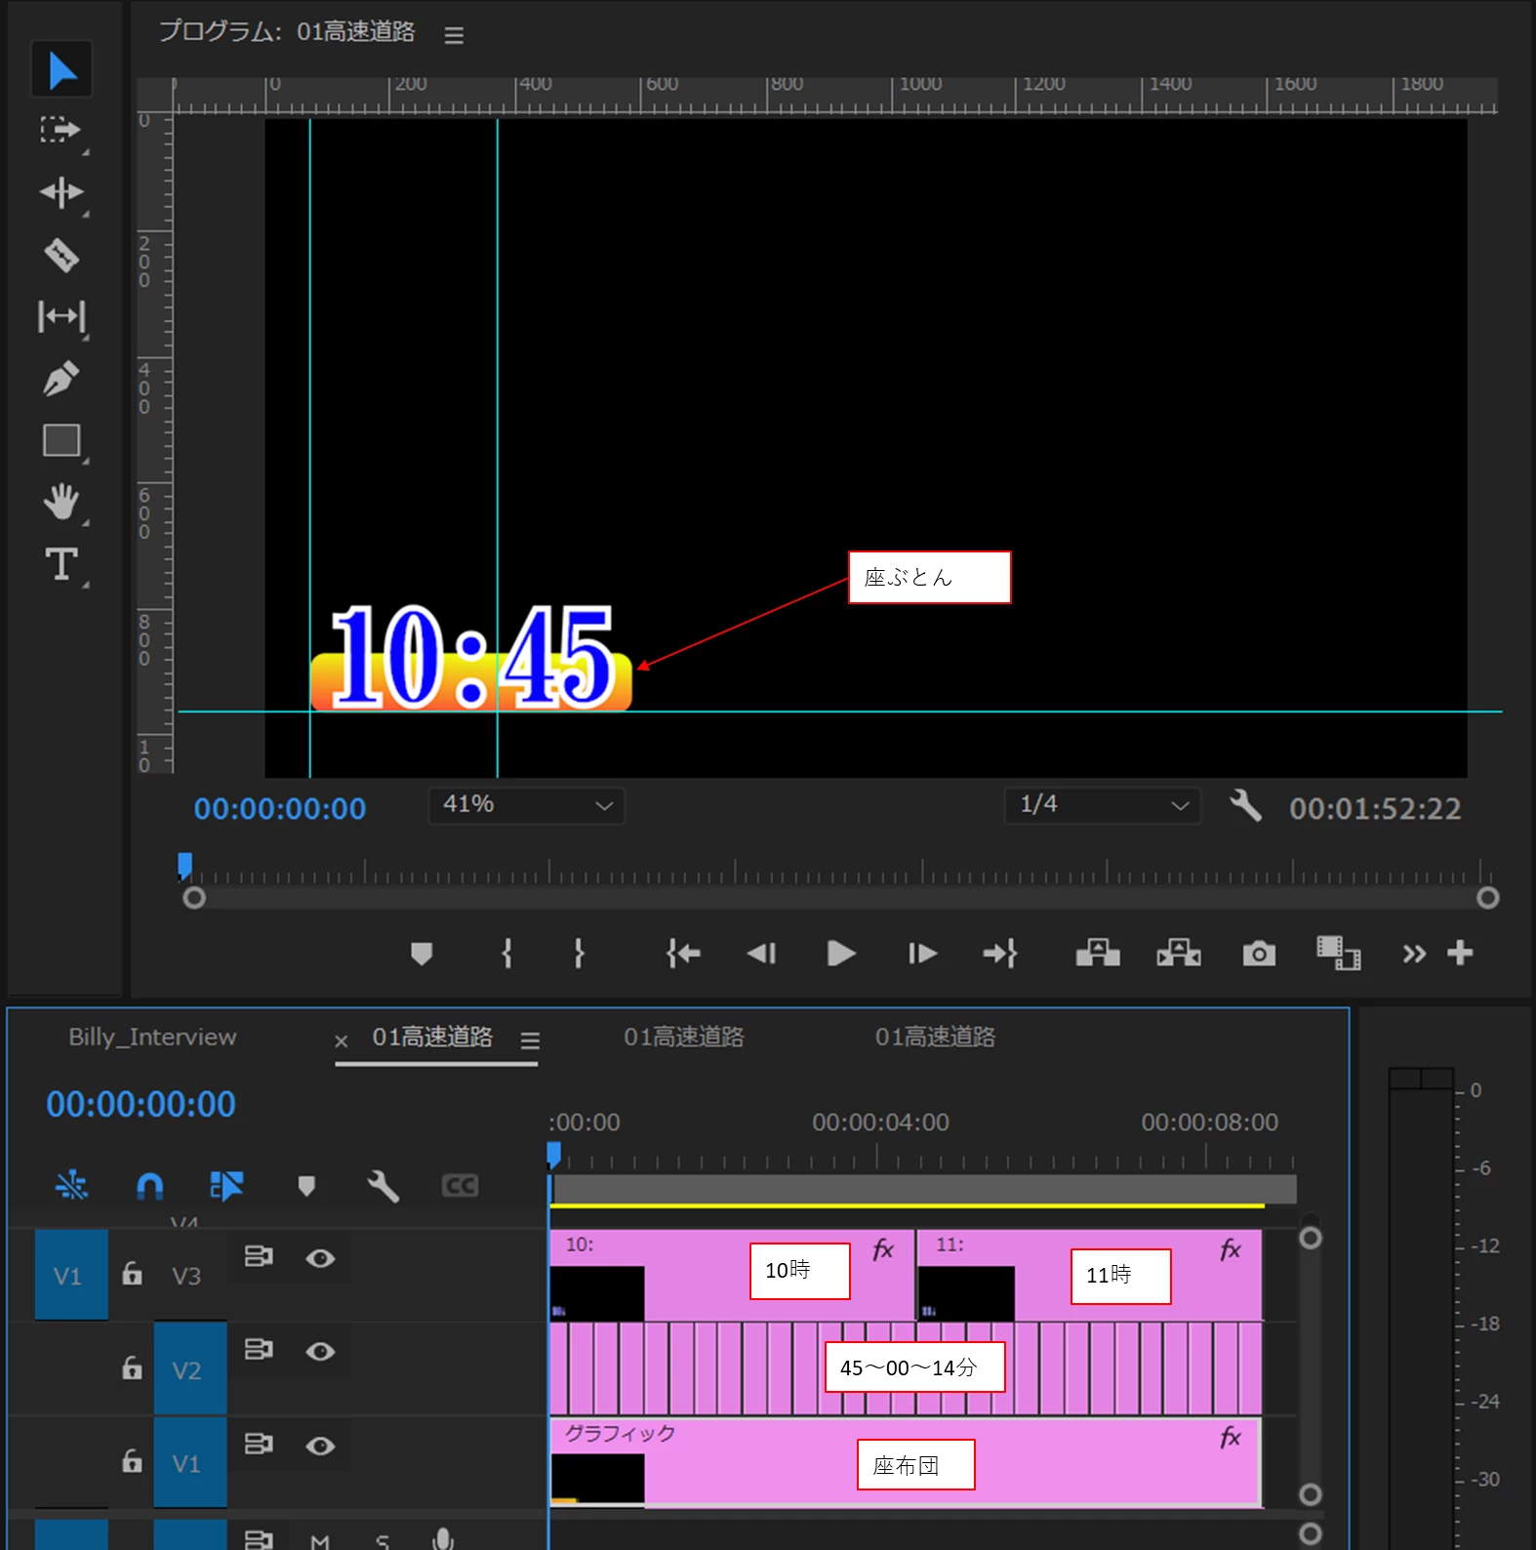Hide track V1 output

[x=320, y=1446]
